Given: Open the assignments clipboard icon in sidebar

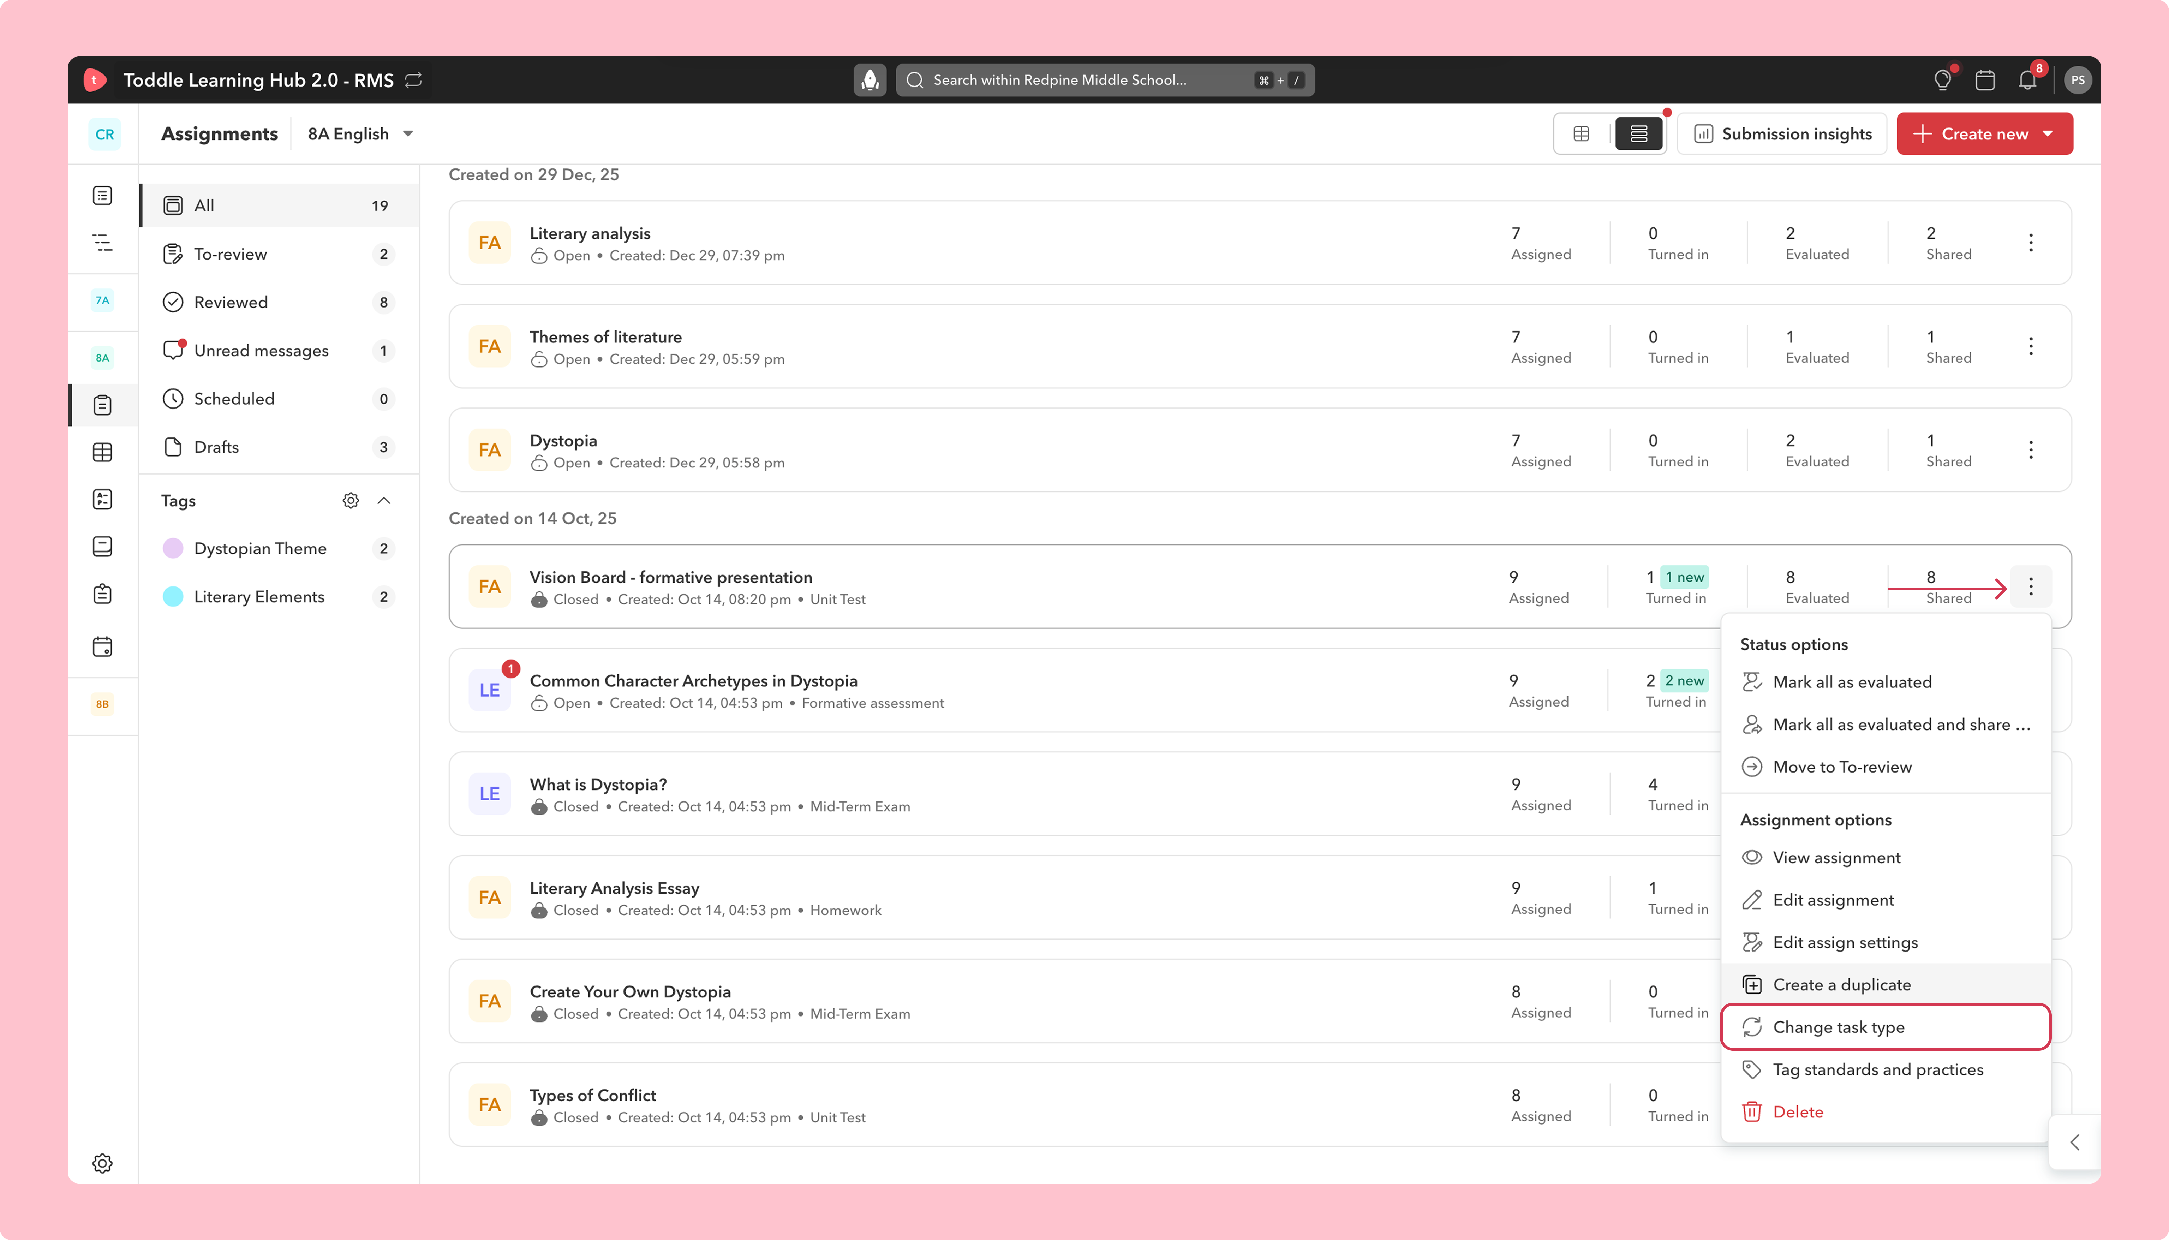Looking at the screenshot, I should point(102,405).
